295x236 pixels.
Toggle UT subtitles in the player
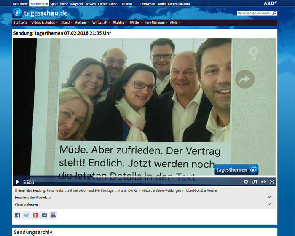[x=255, y=182]
